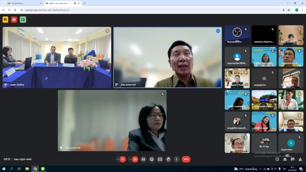Viewport: 306px width, 172px height.
Task: Open the browser tab search dropdown
Action: tap(3, 3)
